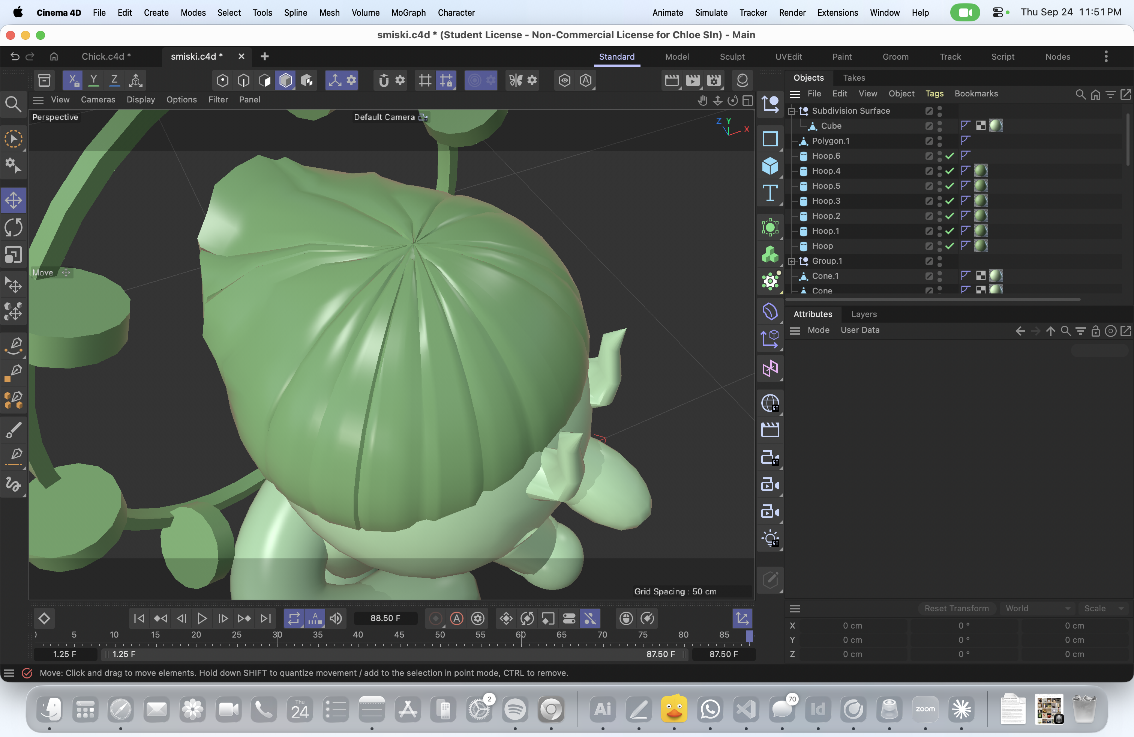1134x737 pixels.
Task: Click the Text object icon
Action: [x=770, y=193]
